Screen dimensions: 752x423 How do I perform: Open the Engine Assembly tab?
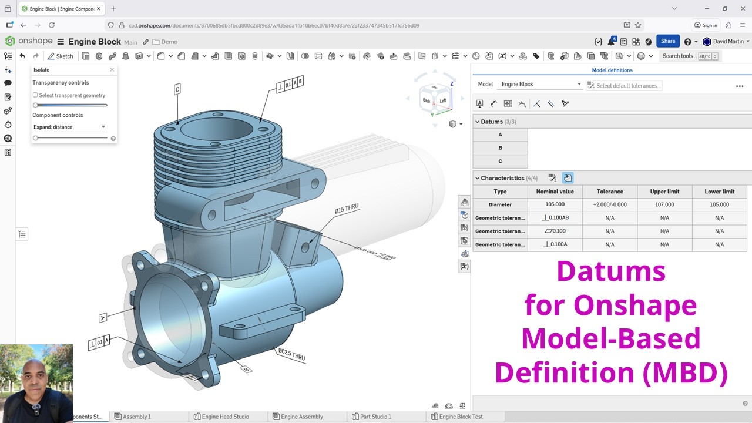pos(297,417)
